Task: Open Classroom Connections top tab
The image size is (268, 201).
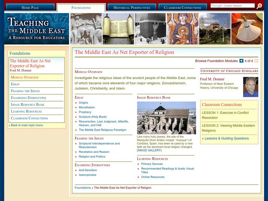Action: pyautogui.click(x=182, y=8)
